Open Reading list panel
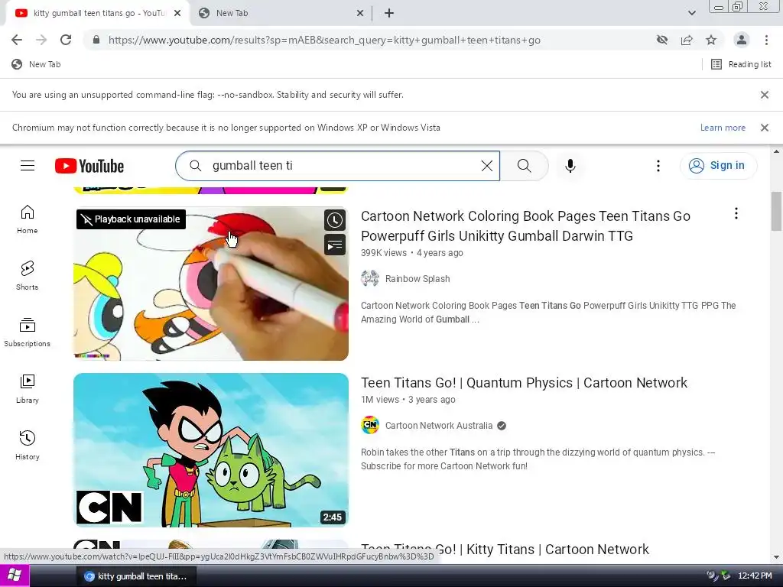This screenshot has height=587, width=783. [x=741, y=64]
